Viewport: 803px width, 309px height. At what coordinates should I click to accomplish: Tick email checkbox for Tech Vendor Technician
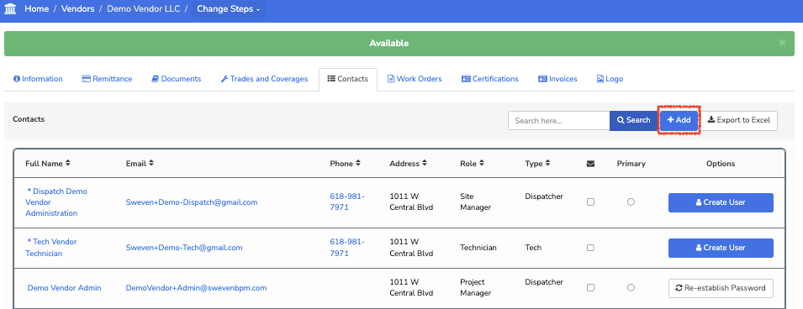tap(590, 248)
